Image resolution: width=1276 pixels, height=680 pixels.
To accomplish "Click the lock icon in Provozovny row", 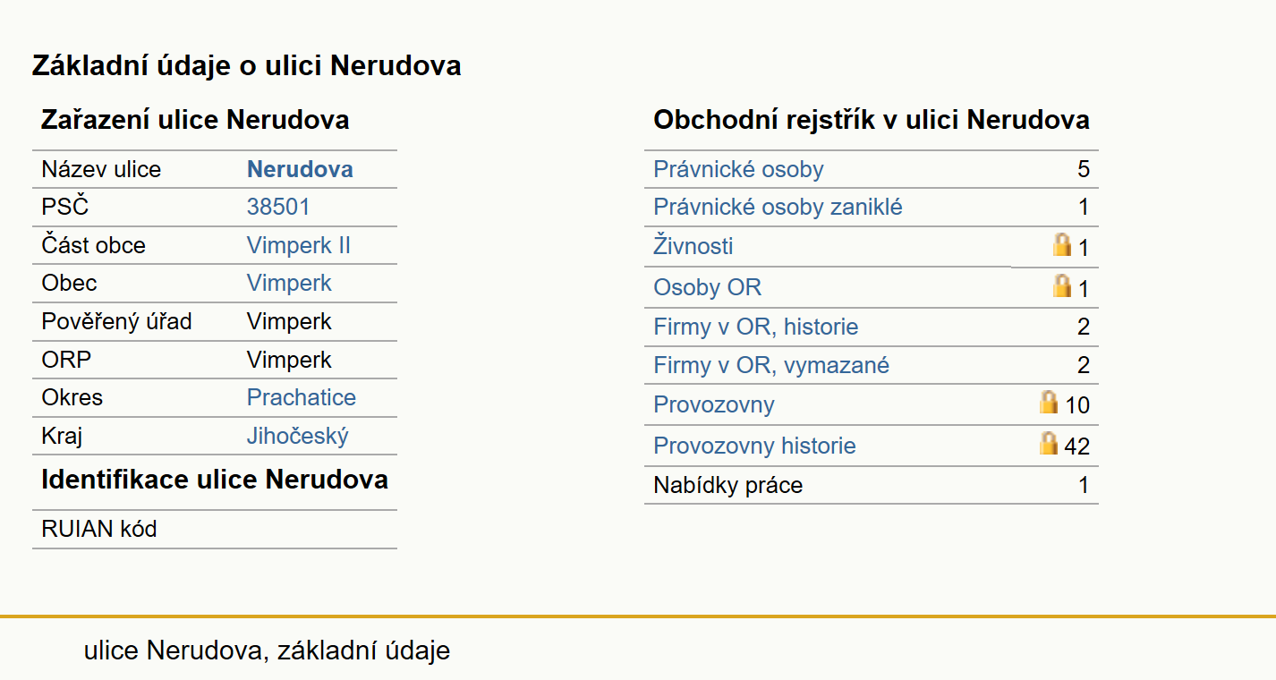I will tap(1049, 402).
